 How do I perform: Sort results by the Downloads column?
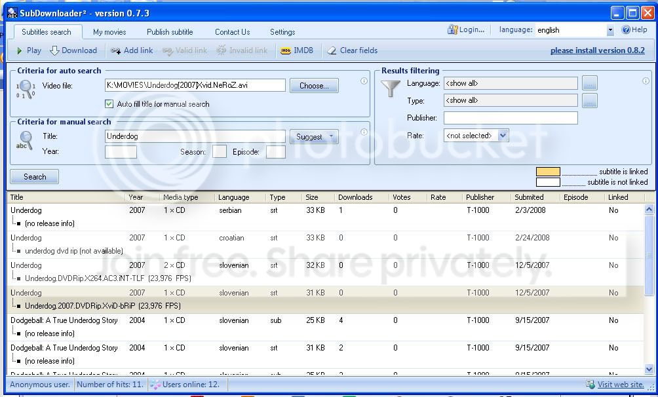(362, 197)
